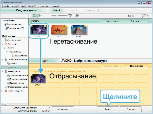The image size is (153, 114).
Task: Click the Далее button
Action: (108, 109)
